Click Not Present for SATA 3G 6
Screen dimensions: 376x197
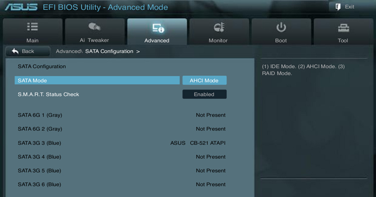pyautogui.click(x=211, y=184)
